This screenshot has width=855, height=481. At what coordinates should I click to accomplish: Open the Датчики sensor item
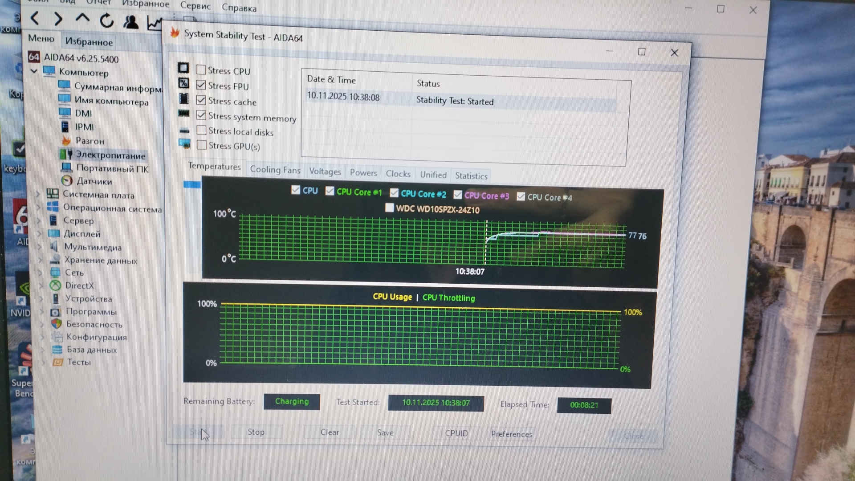coord(94,181)
